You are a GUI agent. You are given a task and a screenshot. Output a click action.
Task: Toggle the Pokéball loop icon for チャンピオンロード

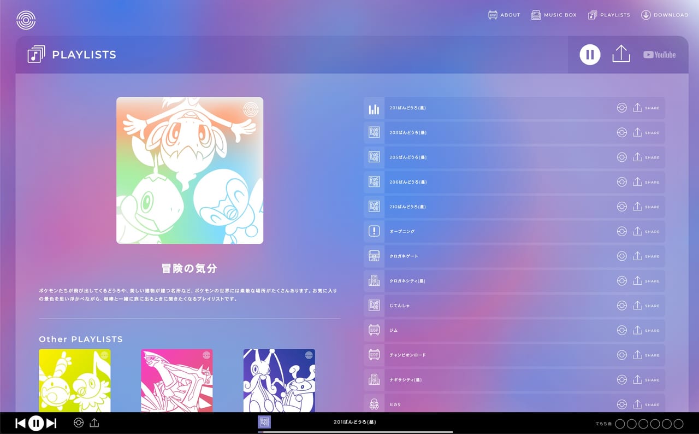622,355
